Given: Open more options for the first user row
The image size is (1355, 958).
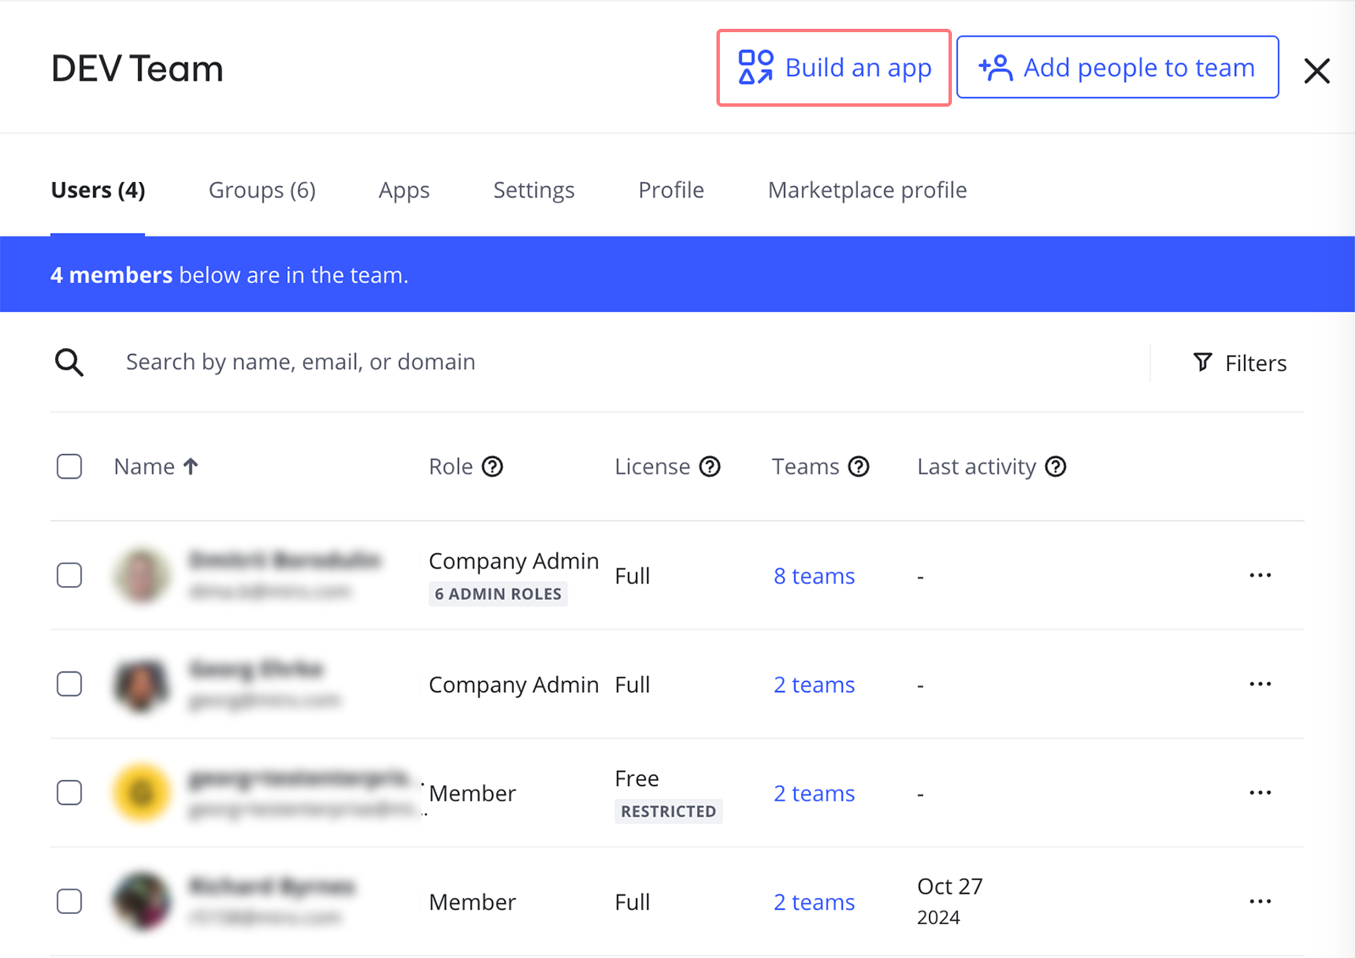Looking at the screenshot, I should (x=1260, y=575).
